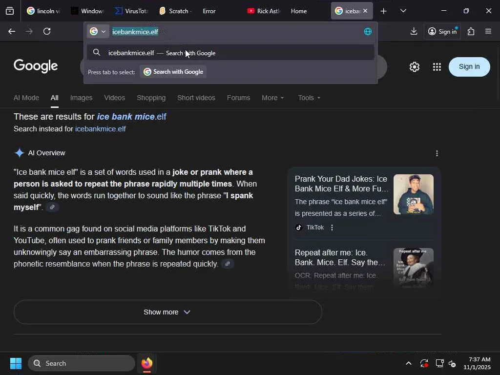Switch to the Scratch tab
The height and width of the screenshot is (375, 500).
[175, 11]
